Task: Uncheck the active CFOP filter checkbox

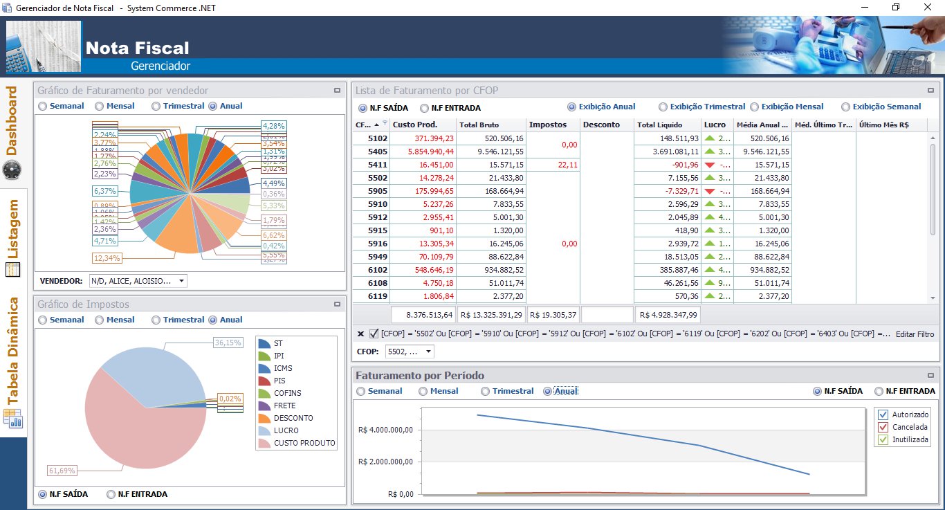Action: click(x=374, y=334)
